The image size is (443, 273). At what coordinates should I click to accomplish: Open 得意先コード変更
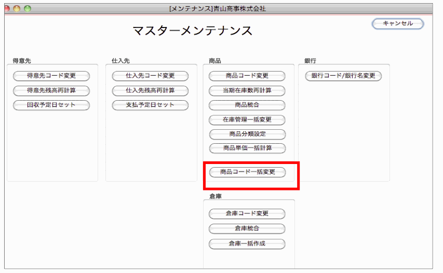[51, 76]
